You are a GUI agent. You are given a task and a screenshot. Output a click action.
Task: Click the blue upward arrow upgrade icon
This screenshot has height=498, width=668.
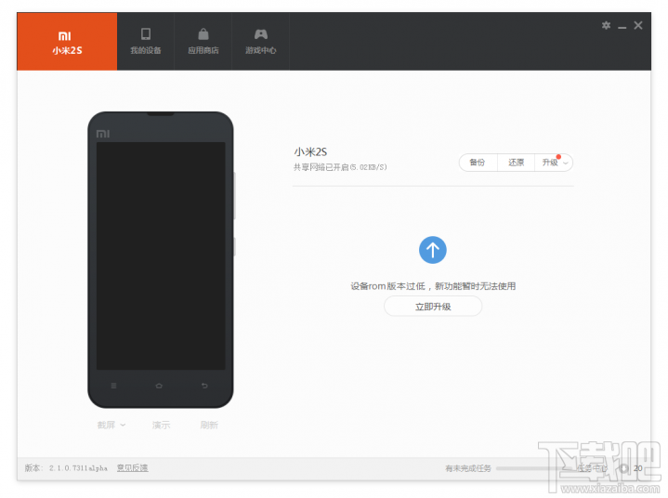[x=432, y=250]
